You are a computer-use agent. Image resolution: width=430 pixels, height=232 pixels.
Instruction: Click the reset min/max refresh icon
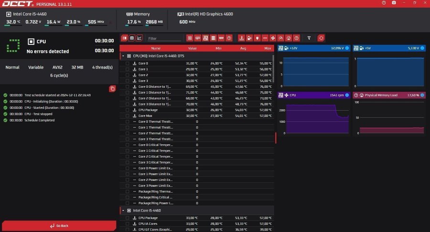[321, 38]
